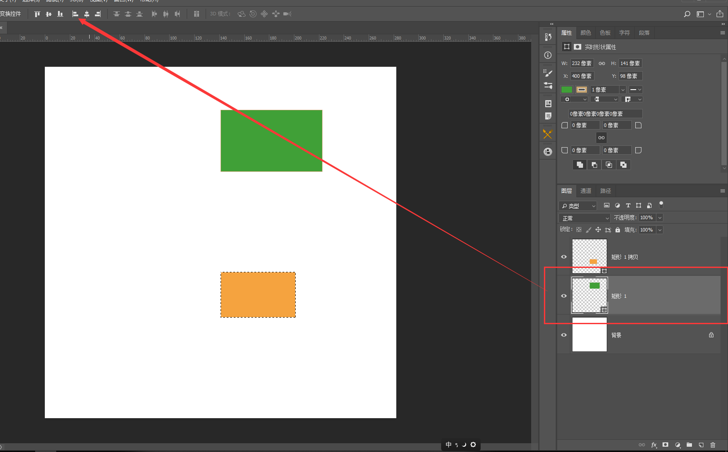Click the Align right edges icon
This screenshot has width=728, height=452.
pyautogui.click(x=98, y=14)
